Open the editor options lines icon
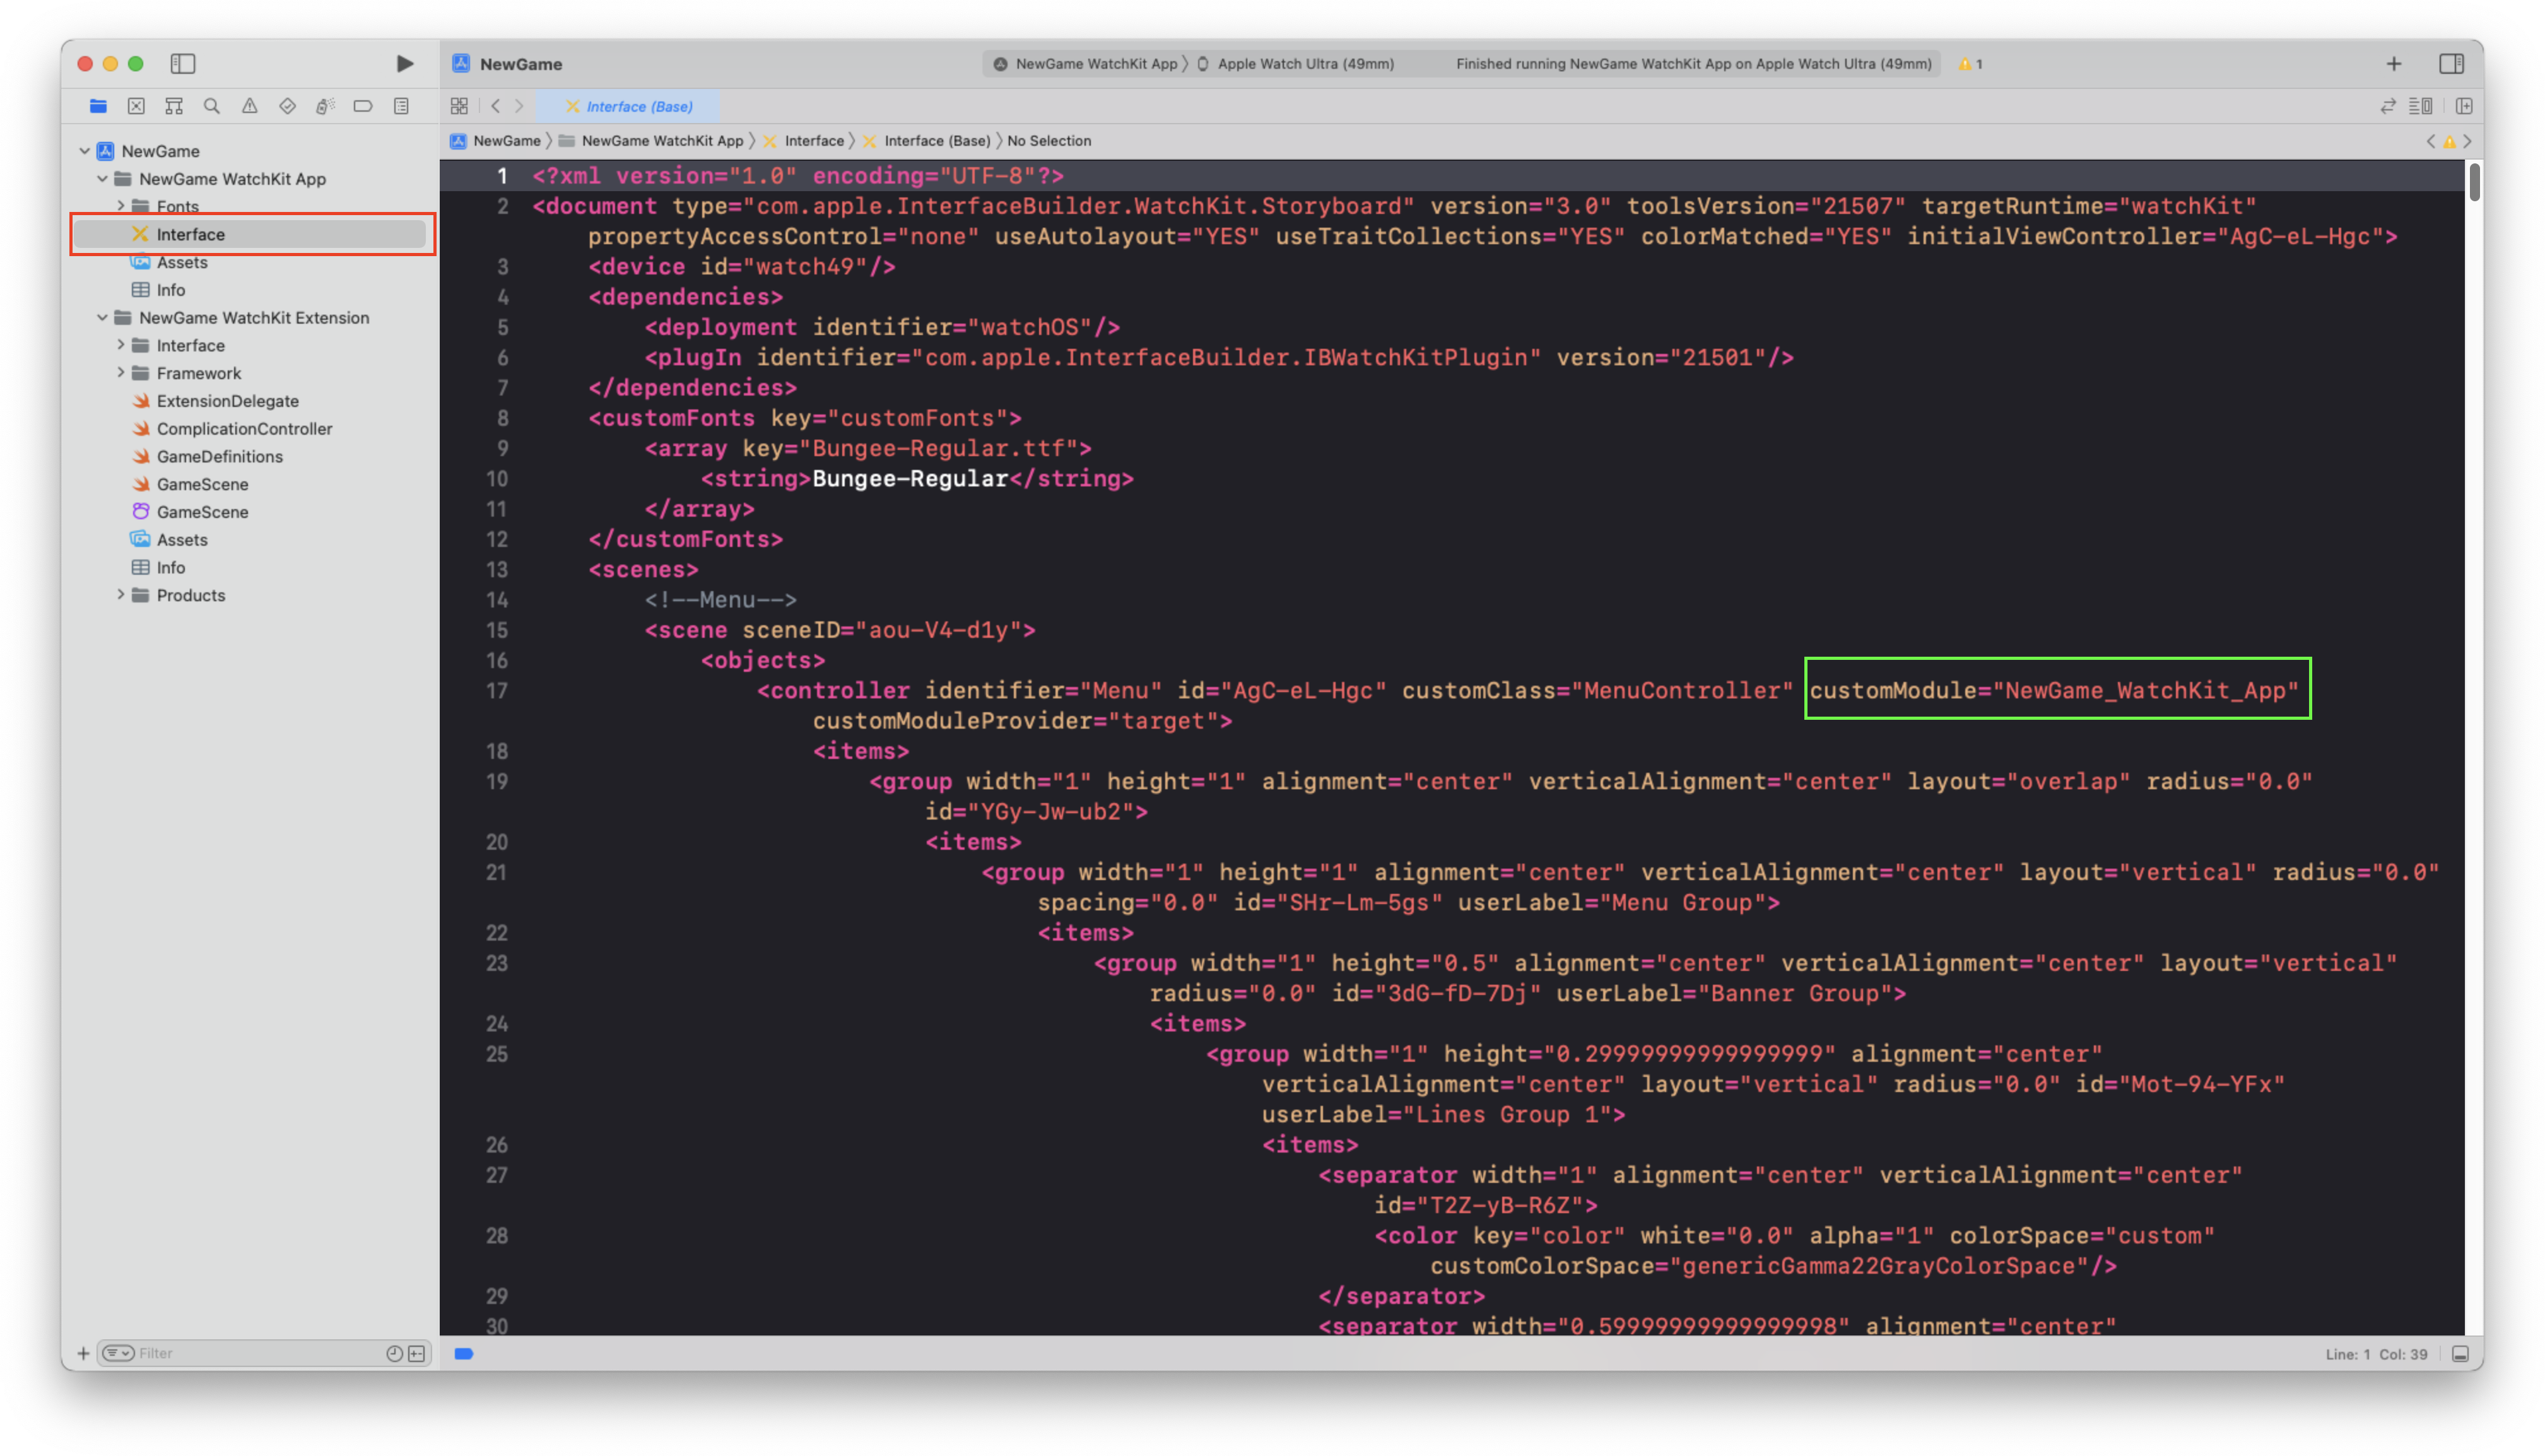2545x1456 pixels. (x=2420, y=106)
